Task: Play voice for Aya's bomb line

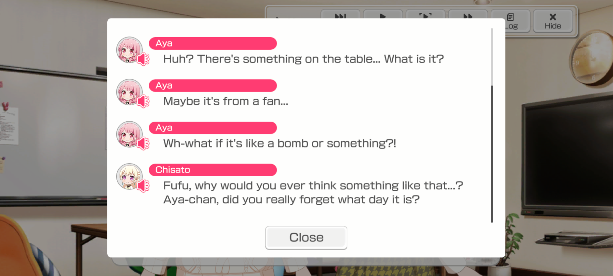Action: pyautogui.click(x=143, y=144)
